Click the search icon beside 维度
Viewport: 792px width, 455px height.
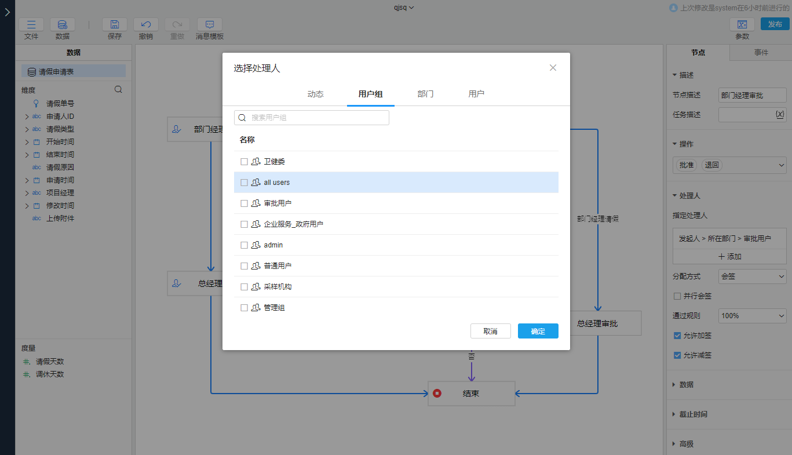coord(118,90)
